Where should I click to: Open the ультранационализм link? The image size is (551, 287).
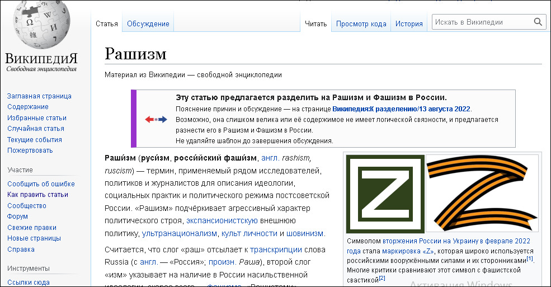coord(179,233)
